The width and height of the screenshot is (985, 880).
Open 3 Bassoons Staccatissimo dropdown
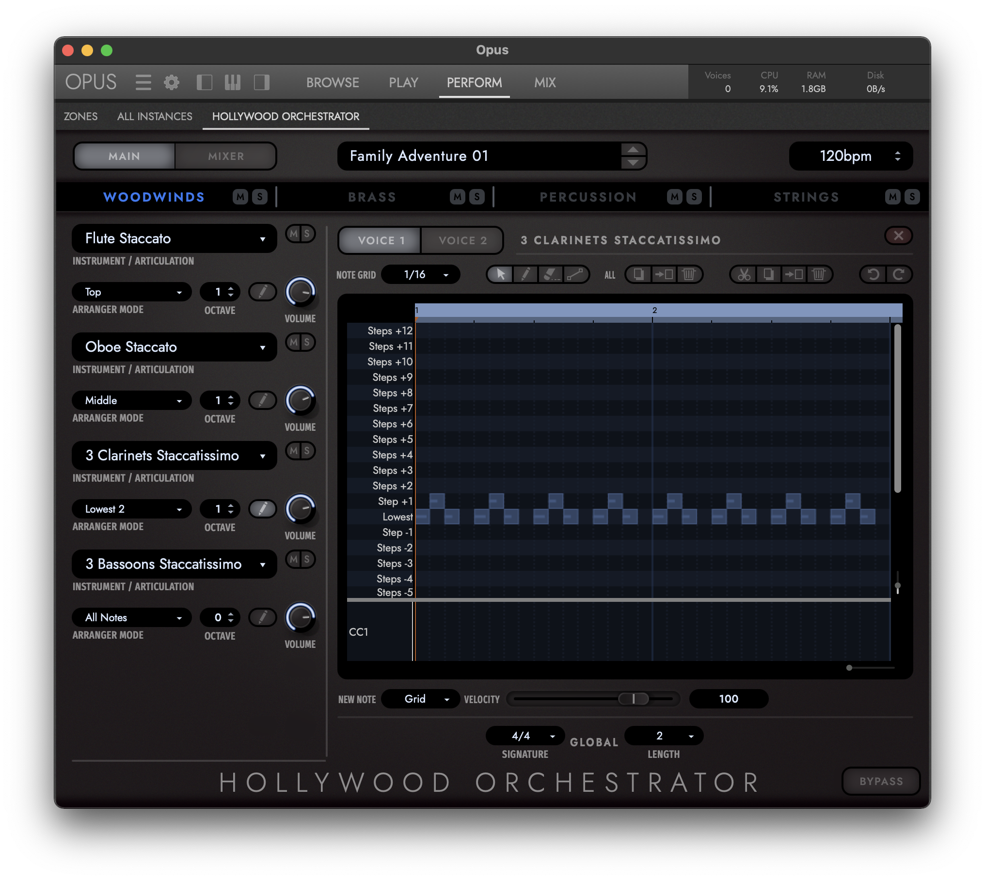175,564
